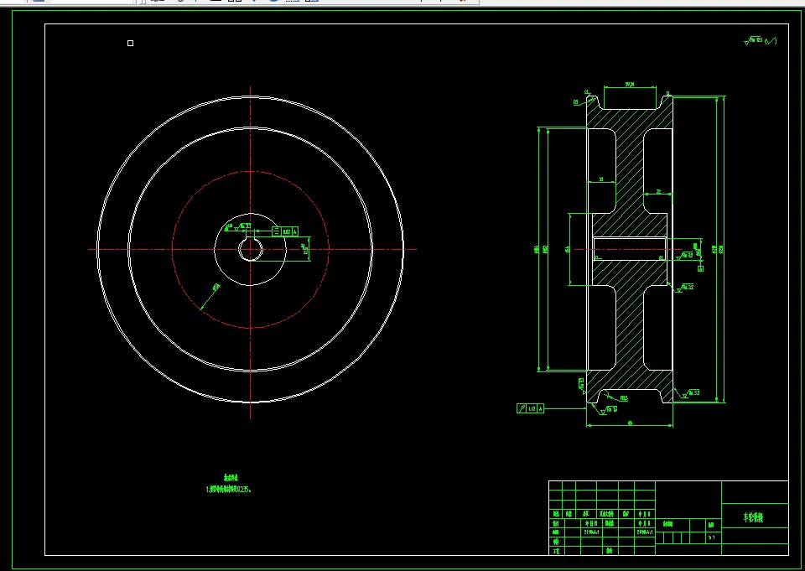Select the Ra 3.2 label at the lower-right rim corner
This screenshot has height=571, width=805.
693,392
